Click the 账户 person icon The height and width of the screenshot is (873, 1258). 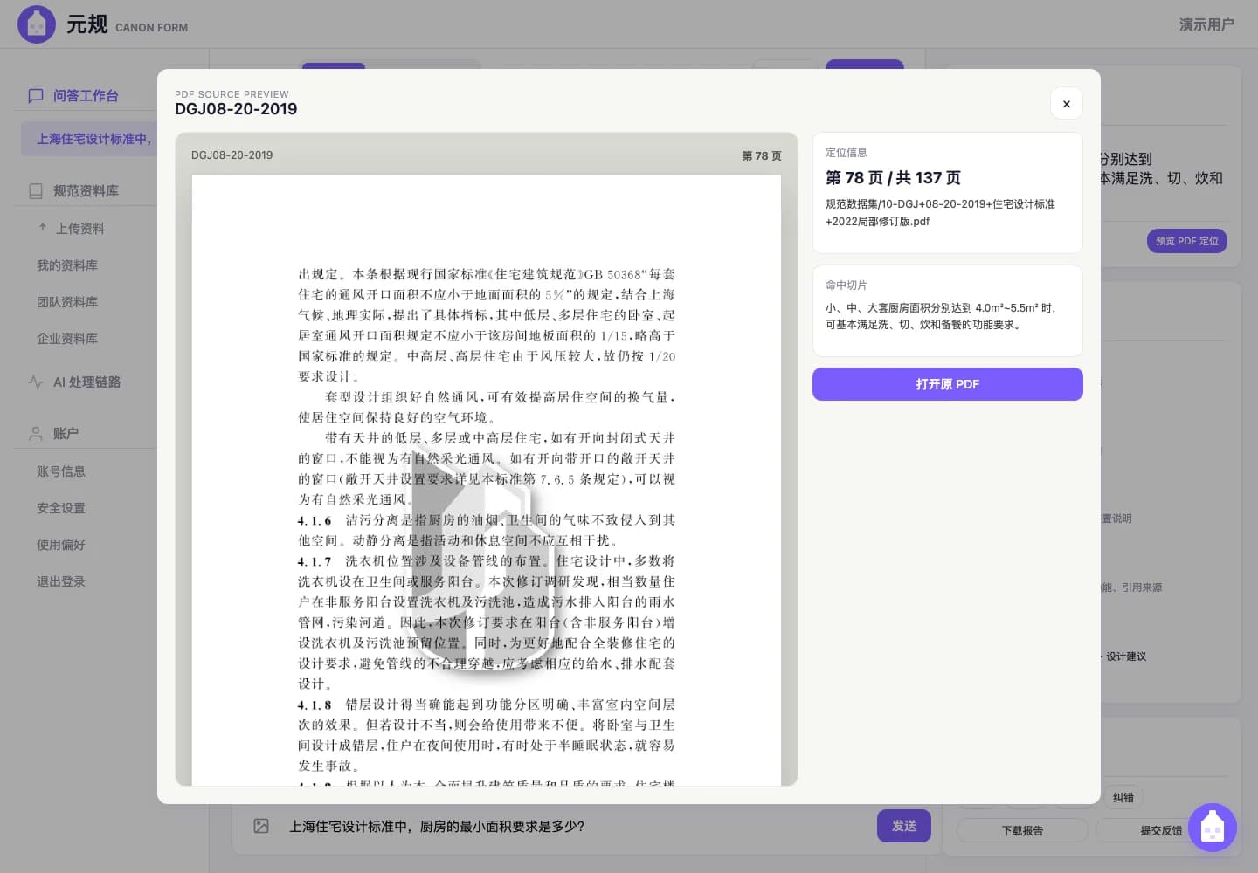36,434
